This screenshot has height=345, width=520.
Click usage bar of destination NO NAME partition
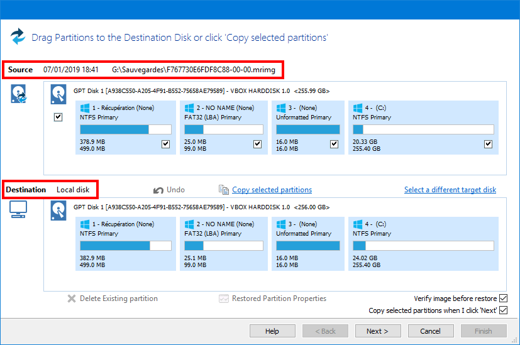(x=224, y=246)
